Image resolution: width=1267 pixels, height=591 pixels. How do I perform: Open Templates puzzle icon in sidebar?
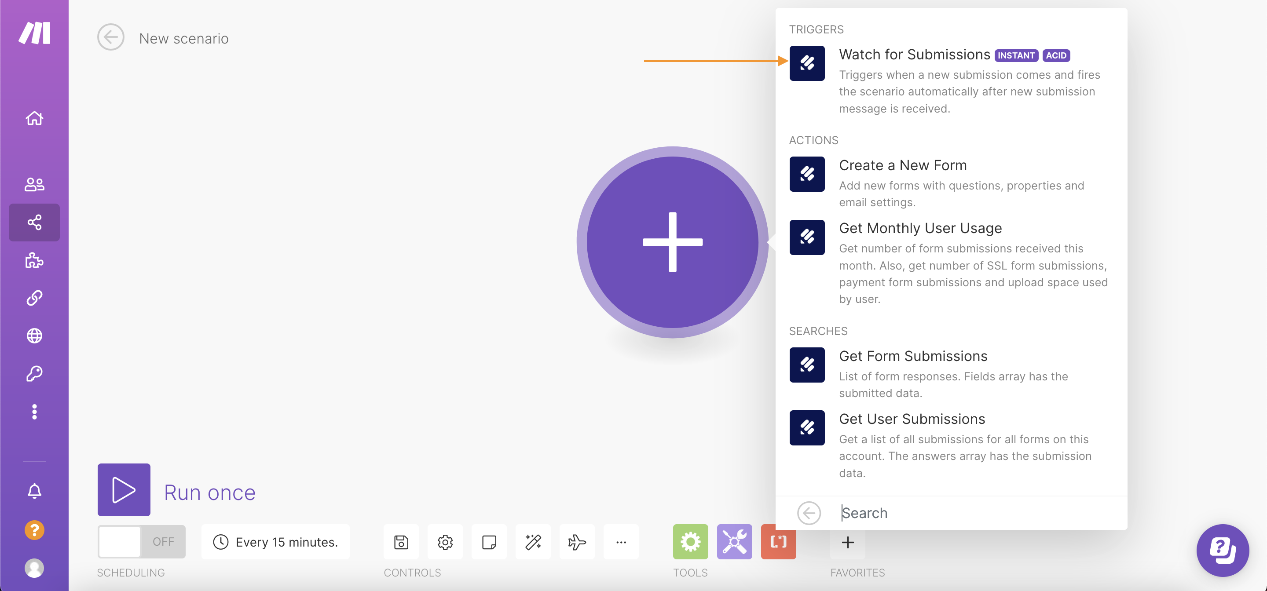click(34, 260)
